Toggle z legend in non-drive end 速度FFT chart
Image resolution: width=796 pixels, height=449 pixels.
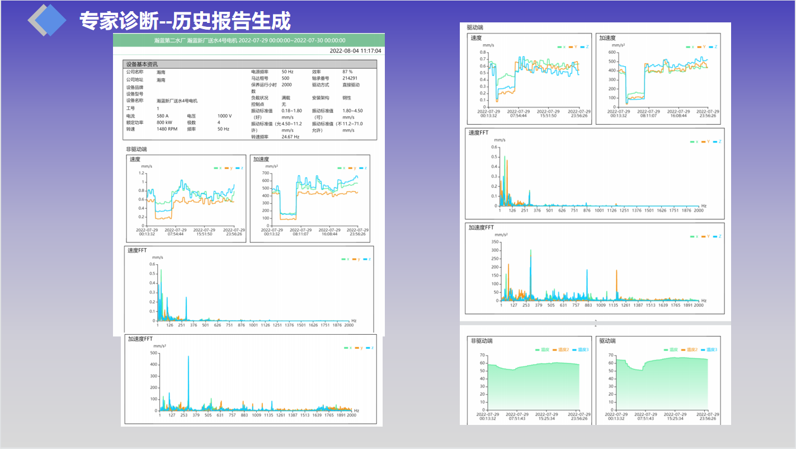tap(367, 259)
